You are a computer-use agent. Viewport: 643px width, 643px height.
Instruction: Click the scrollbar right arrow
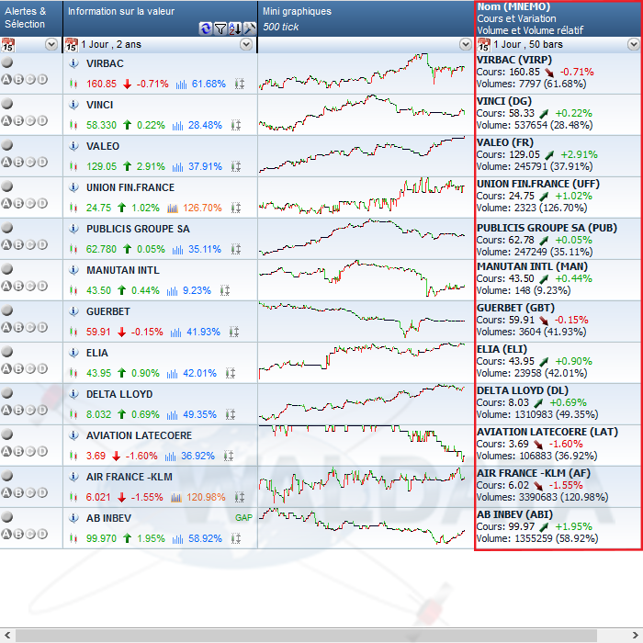click(x=636, y=636)
